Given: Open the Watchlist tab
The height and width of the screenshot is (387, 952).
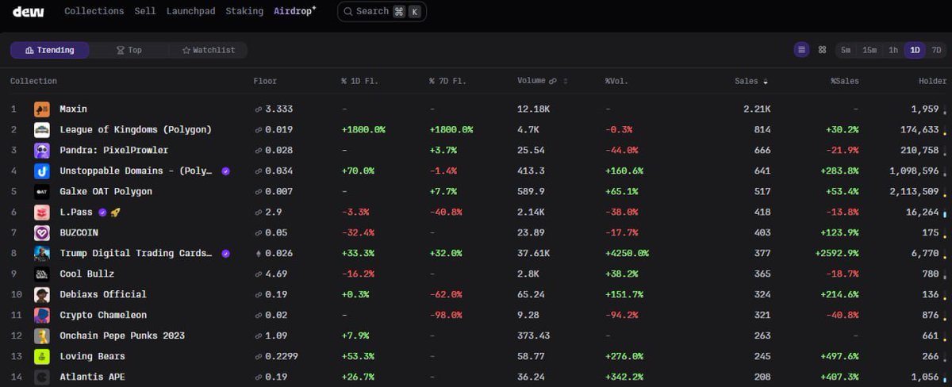Looking at the screenshot, I should (x=208, y=50).
